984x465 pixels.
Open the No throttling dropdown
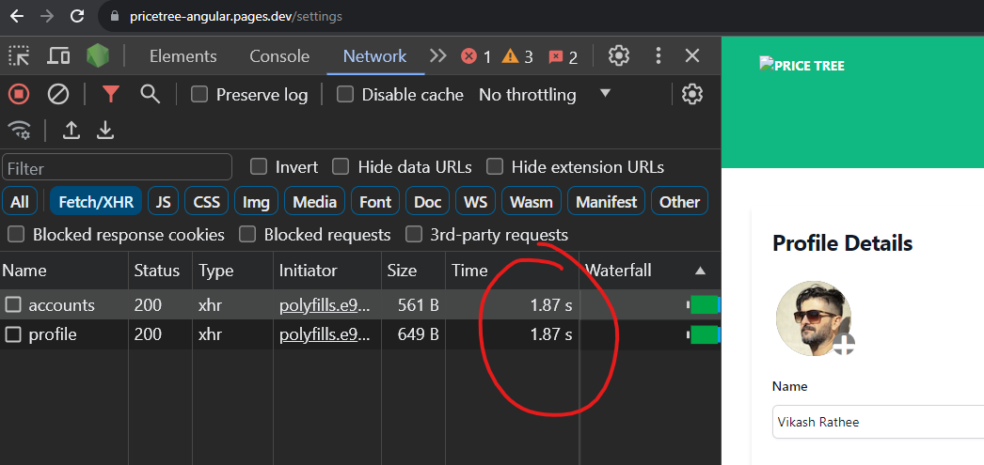tap(545, 95)
